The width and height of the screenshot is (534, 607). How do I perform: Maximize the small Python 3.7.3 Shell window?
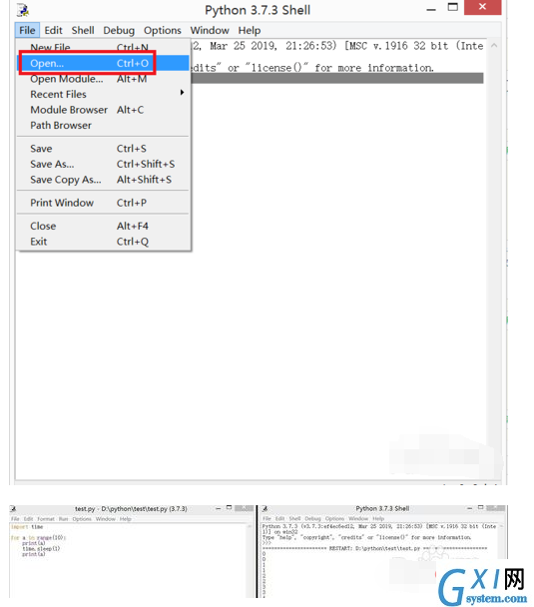[480, 507]
